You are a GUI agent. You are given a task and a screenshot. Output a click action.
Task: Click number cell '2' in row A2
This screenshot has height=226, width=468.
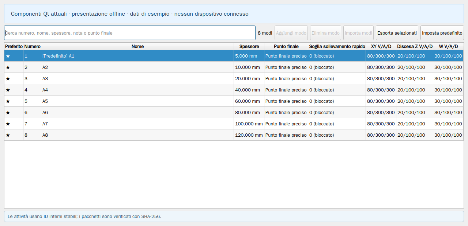point(32,67)
